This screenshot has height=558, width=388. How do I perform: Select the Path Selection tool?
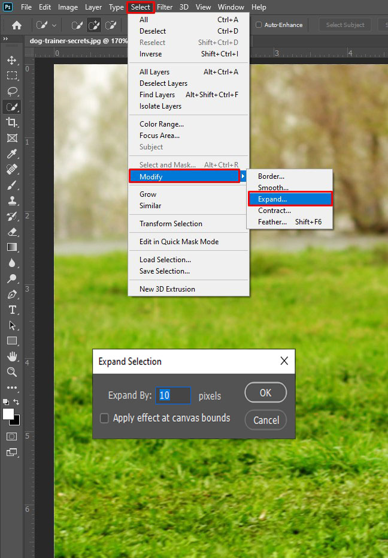tap(12, 325)
